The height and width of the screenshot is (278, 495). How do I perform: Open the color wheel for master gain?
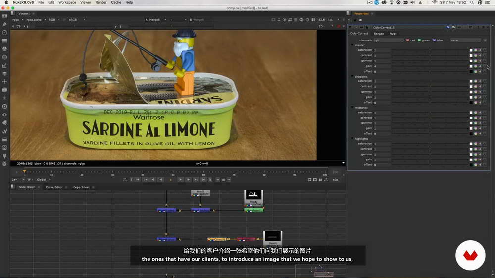coord(475,66)
